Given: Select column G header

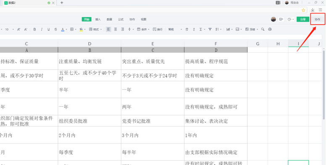Looking at the screenshot, I should pyautogui.click(x=258, y=44).
